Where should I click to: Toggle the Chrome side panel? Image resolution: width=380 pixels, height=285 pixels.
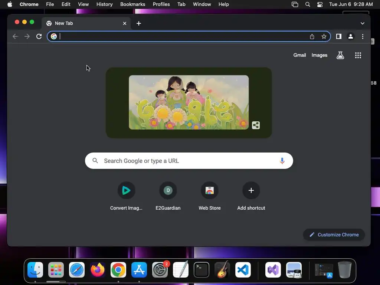[x=338, y=36]
